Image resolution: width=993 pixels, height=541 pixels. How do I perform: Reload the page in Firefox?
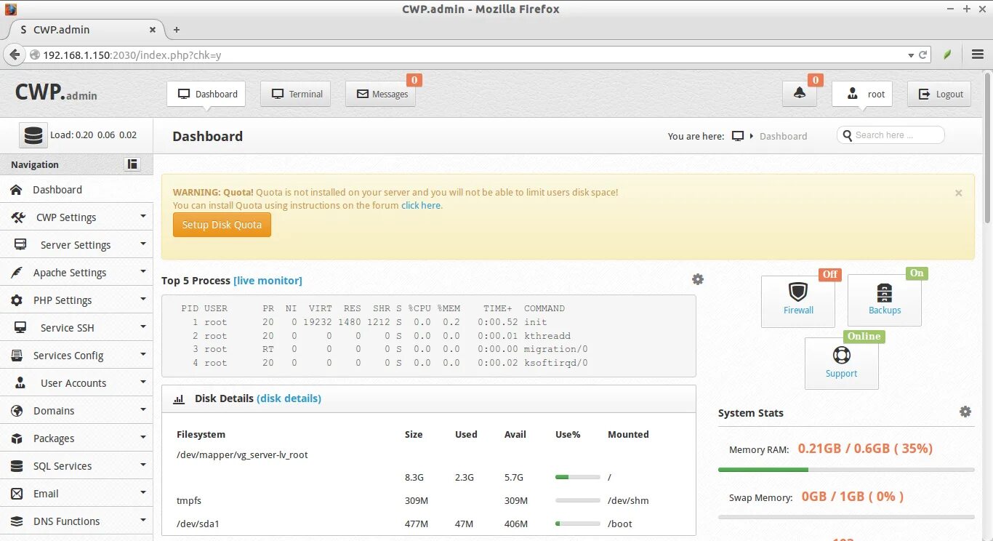coord(923,55)
